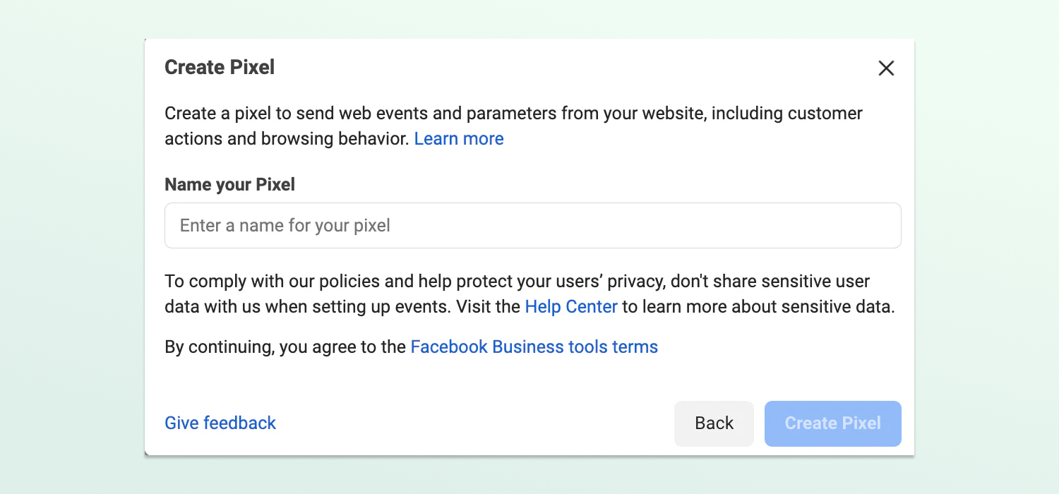Click the green background left of the dialog
The height and width of the screenshot is (494, 1059).
point(71,247)
